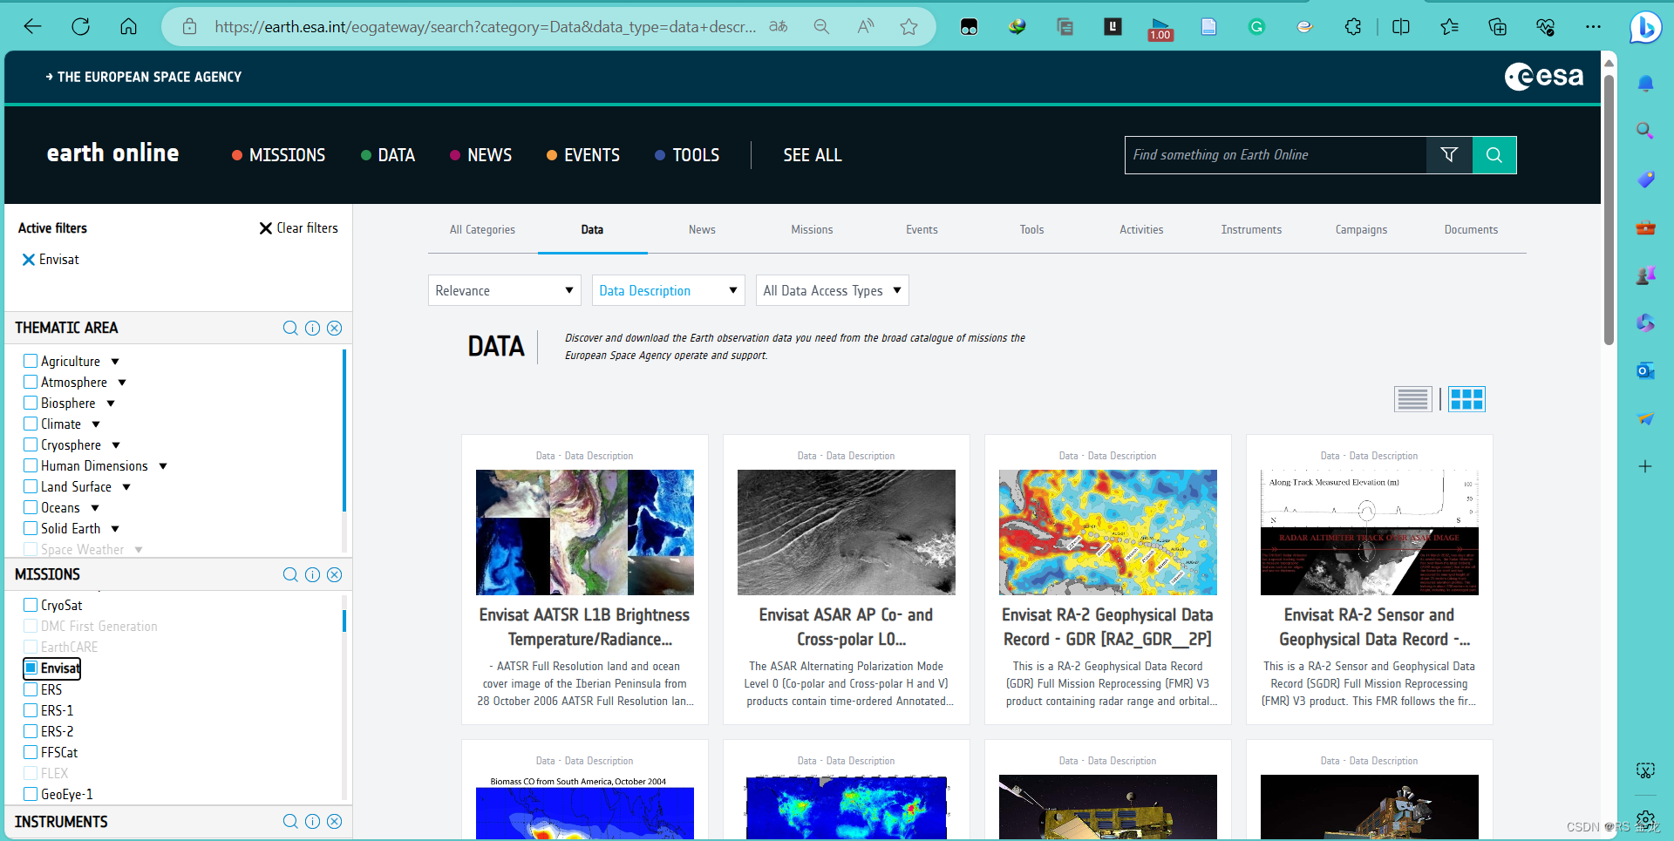The width and height of the screenshot is (1674, 841).
Task: Click the sidebar notification bell icon
Action: point(1645,84)
